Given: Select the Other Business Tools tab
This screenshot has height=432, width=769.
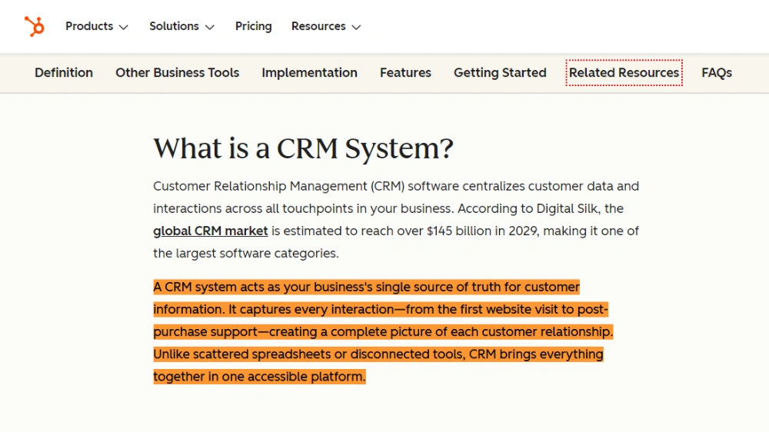Looking at the screenshot, I should coord(177,73).
